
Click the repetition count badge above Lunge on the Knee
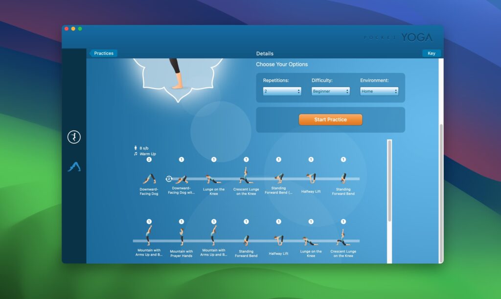tap(213, 159)
